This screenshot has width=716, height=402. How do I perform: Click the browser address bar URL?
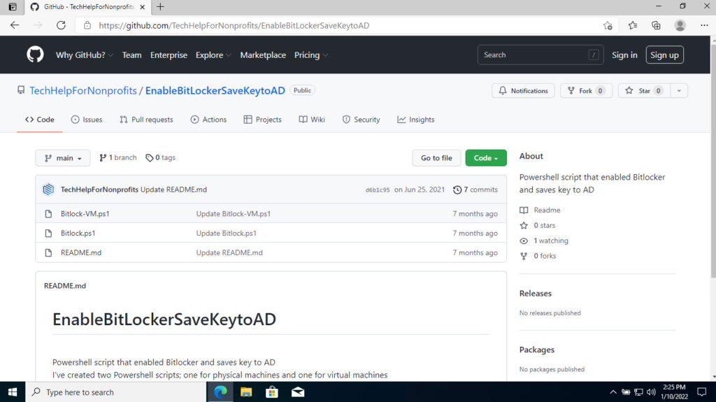pyautogui.click(x=234, y=26)
